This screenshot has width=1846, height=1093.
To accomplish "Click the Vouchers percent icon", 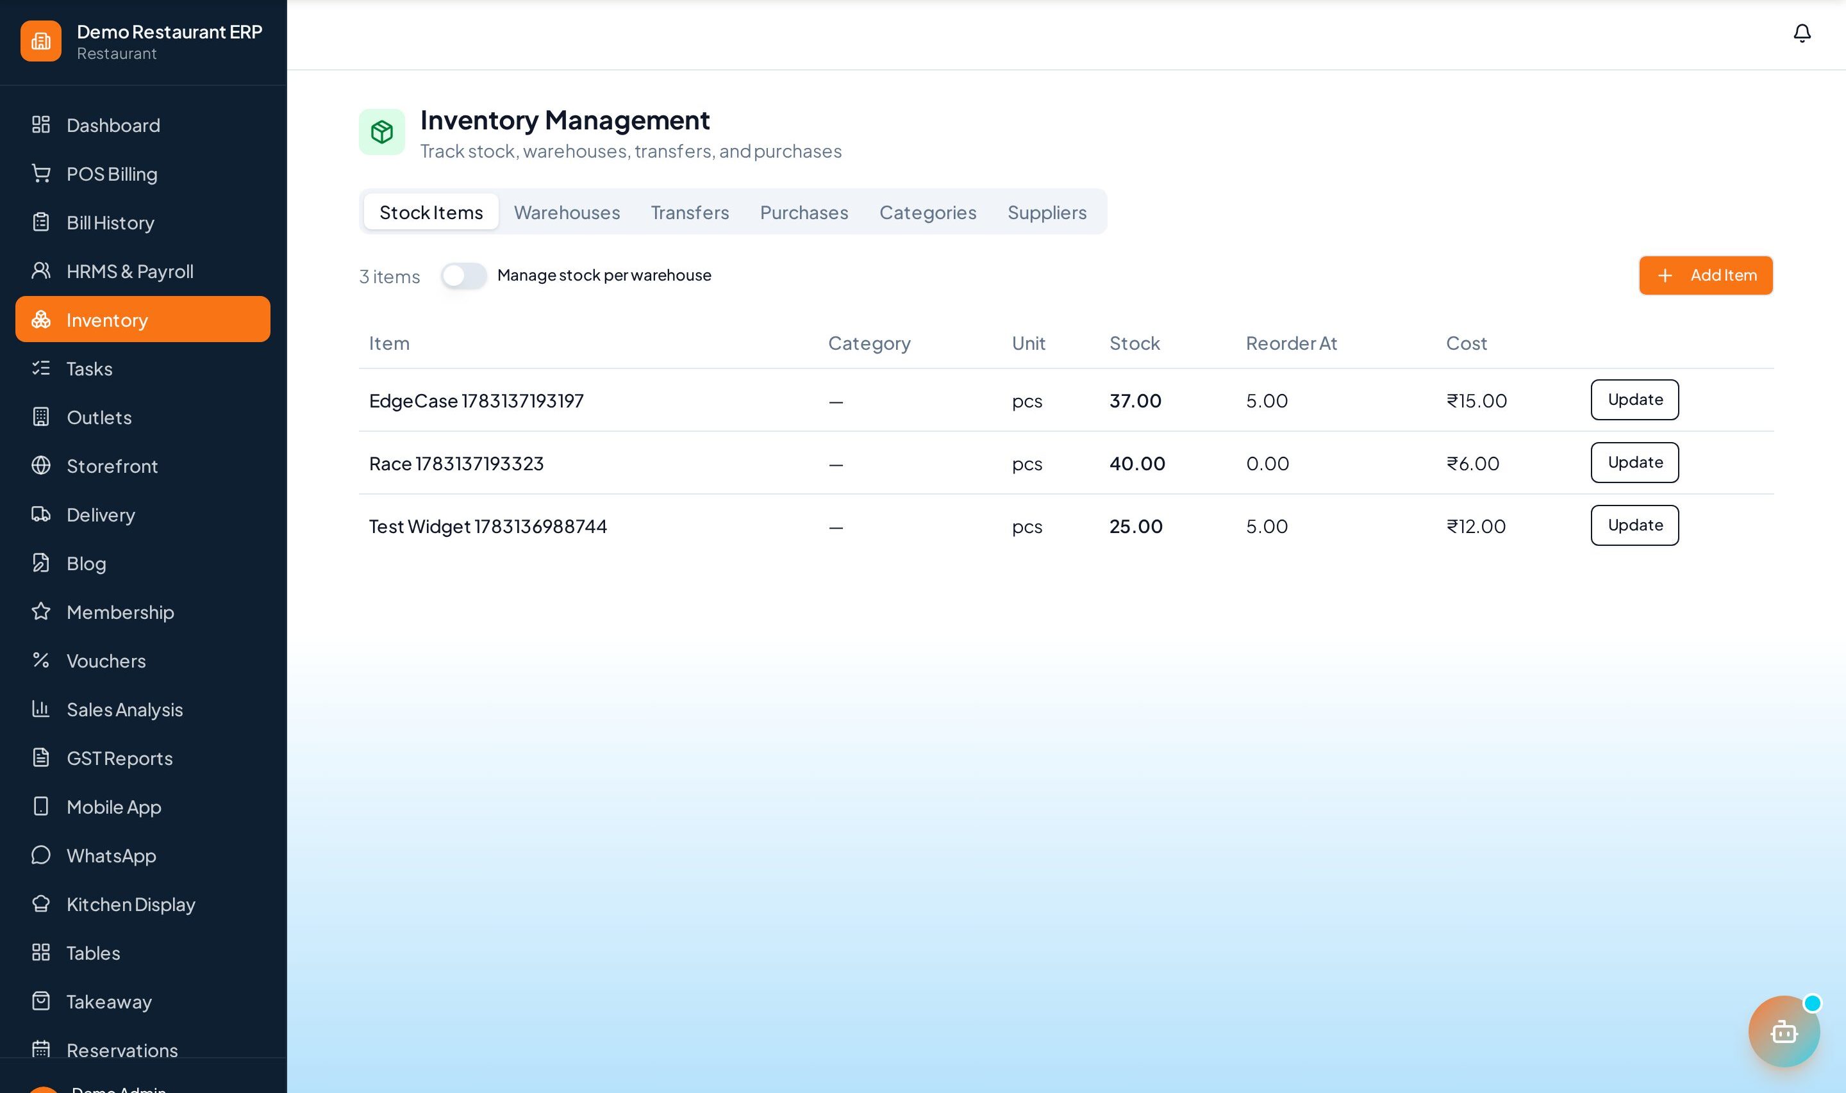I will click(x=41, y=660).
